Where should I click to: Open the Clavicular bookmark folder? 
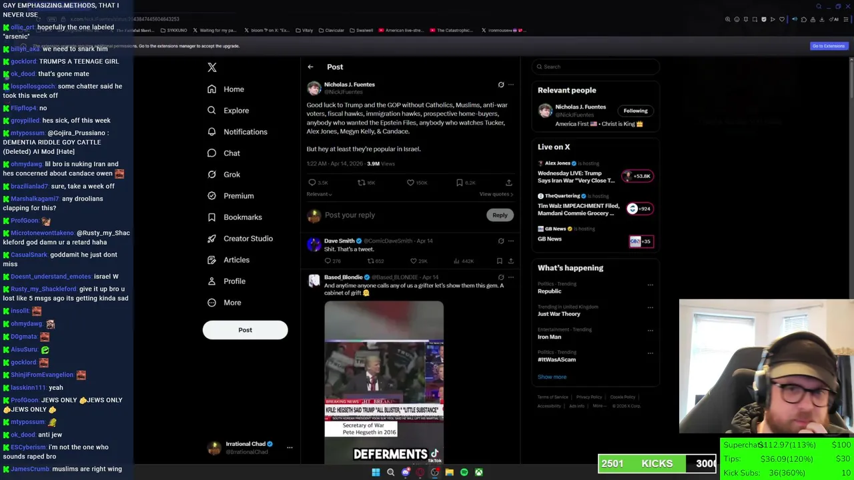point(330,30)
